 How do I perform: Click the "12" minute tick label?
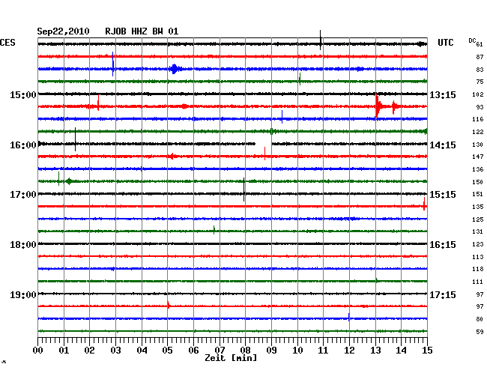tap(349, 351)
